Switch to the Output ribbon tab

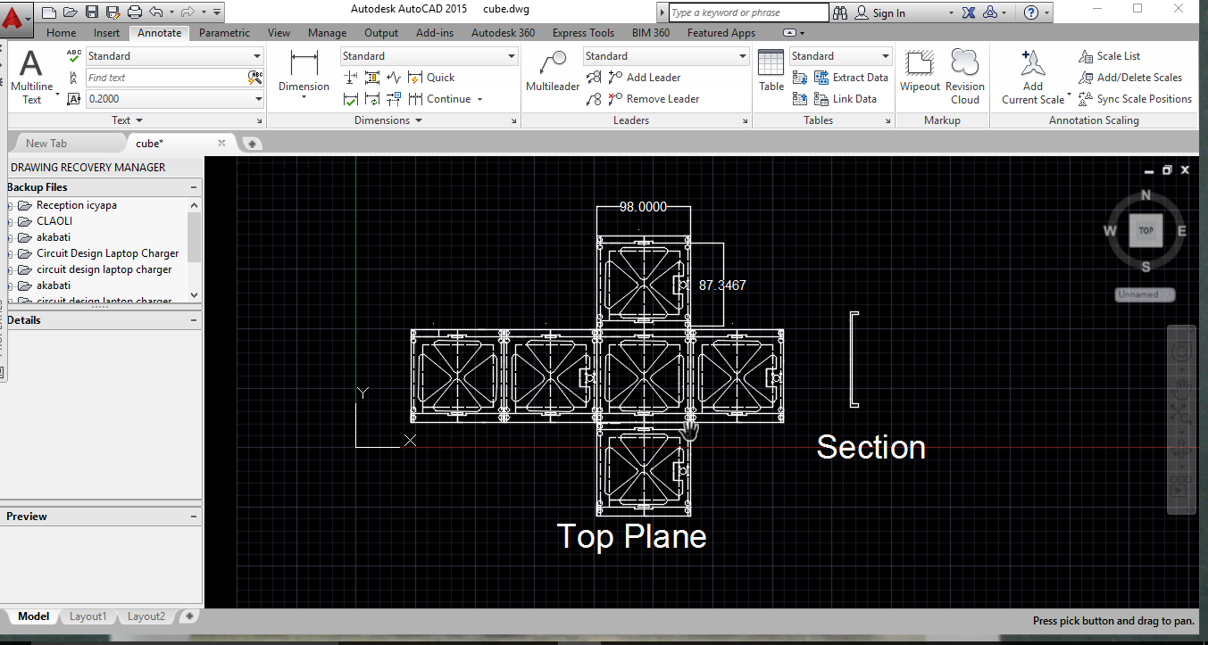point(381,33)
